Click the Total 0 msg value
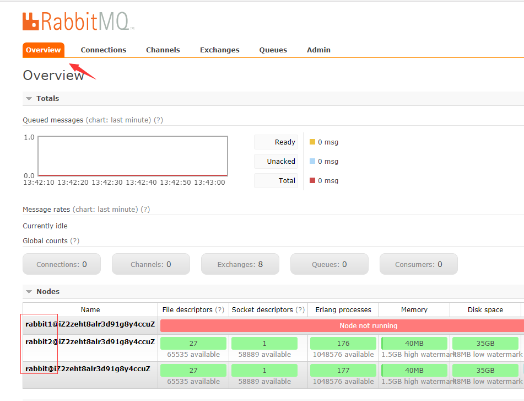Screen dimensions: 524x401 click(328, 181)
